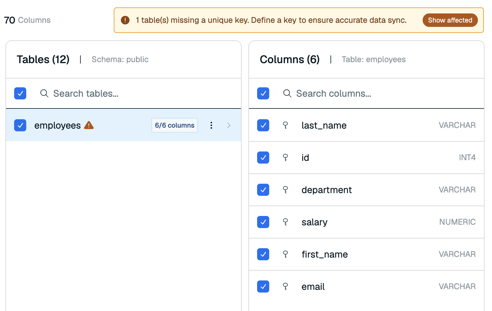Click the Schema: public label
The width and height of the screenshot is (492, 311).
pyautogui.click(x=120, y=59)
